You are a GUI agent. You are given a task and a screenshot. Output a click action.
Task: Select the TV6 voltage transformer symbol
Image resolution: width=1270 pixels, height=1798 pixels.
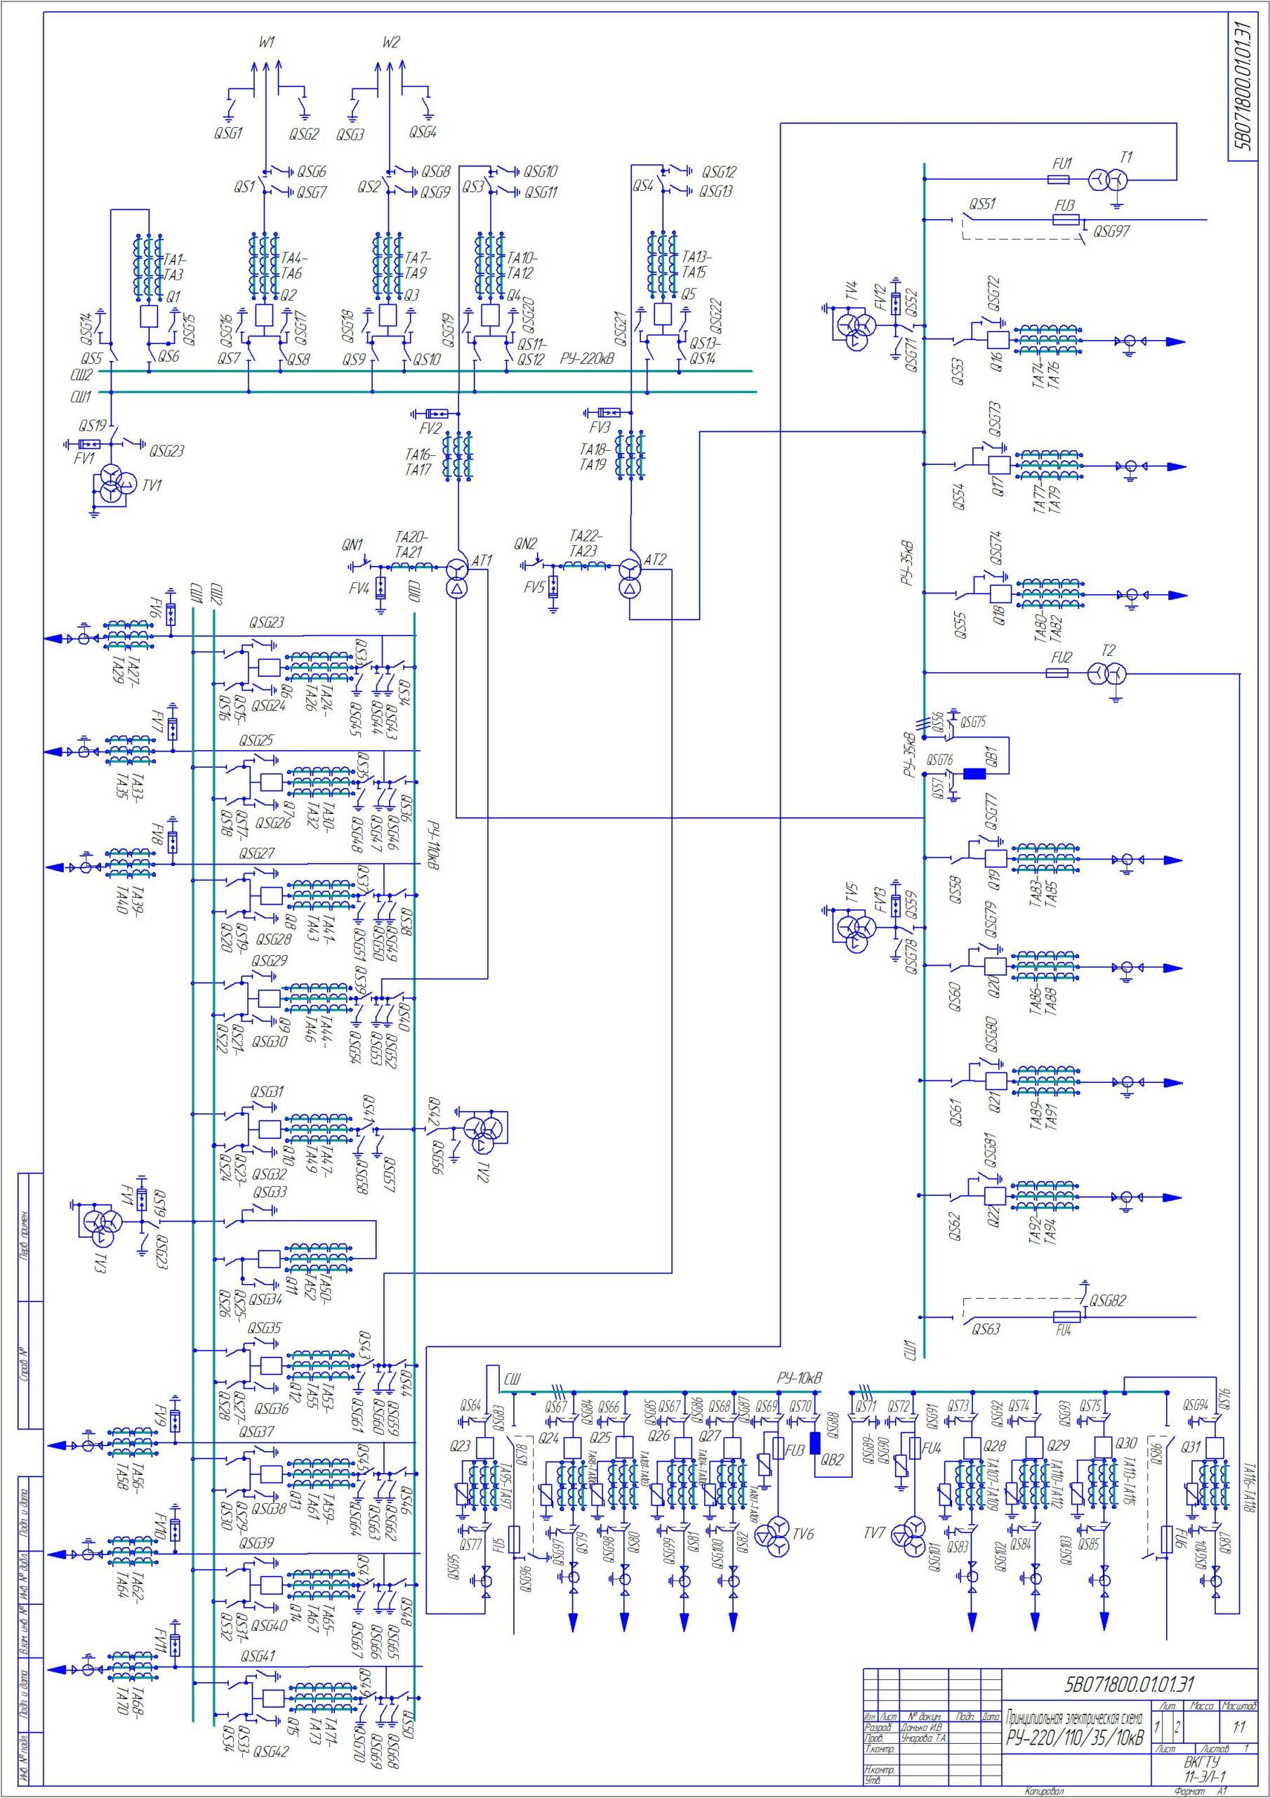(774, 1537)
